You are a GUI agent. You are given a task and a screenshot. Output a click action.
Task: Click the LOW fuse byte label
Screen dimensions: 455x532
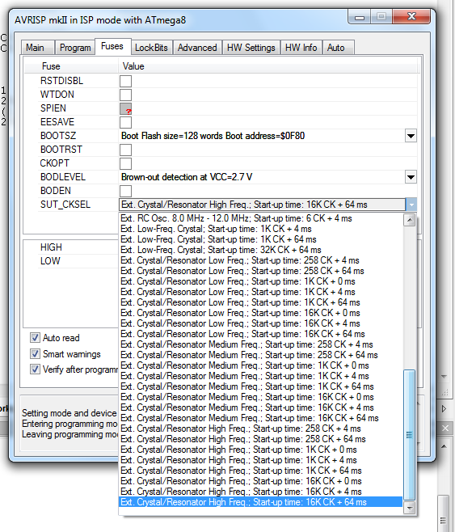50,261
